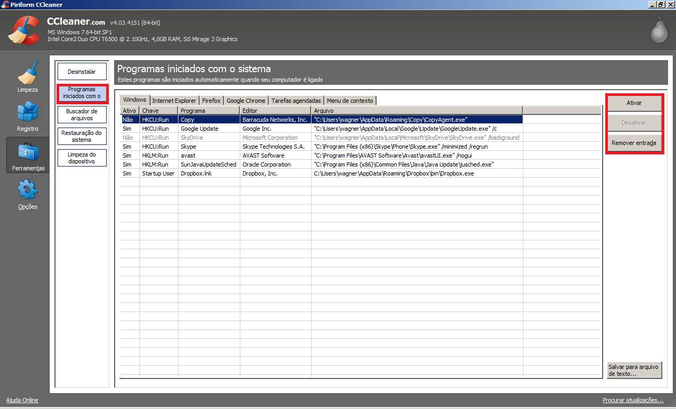
Task: Open the Opções gear icon section
Action: click(x=27, y=194)
